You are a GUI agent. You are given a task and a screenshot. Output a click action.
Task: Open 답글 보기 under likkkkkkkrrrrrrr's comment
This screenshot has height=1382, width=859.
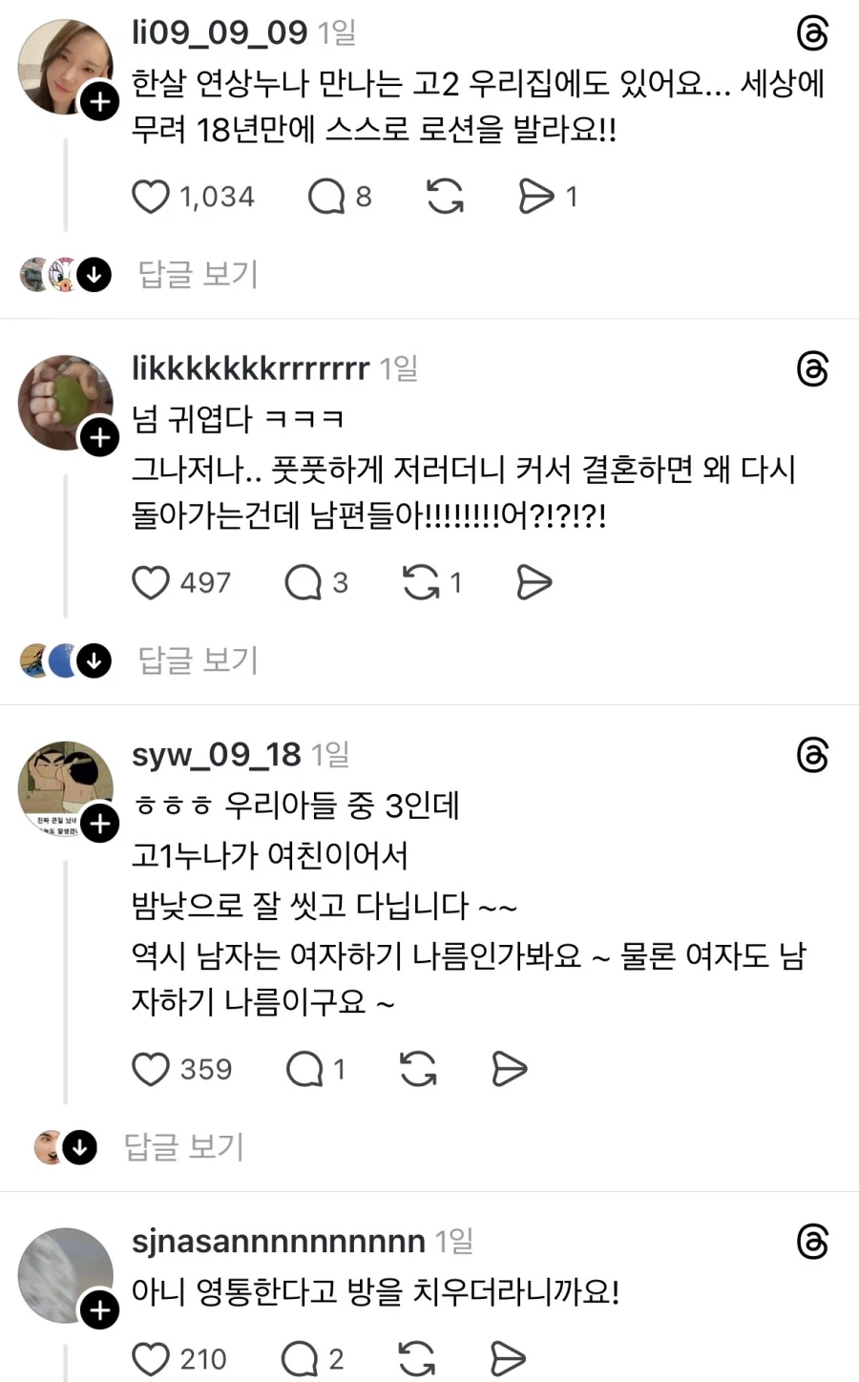tap(196, 660)
